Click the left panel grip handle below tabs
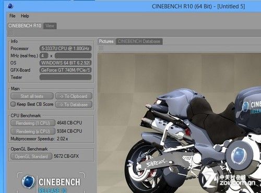The height and width of the screenshot is (193, 261). pos(11,33)
